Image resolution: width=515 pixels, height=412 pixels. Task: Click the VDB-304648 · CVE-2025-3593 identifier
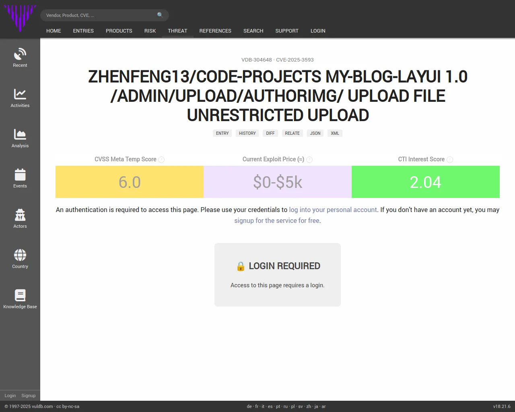coord(278,60)
